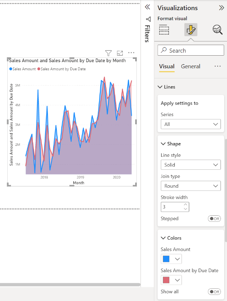Select the Format visual paintbrush icon
This screenshot has width=227, height=301.
pos(191,30)
